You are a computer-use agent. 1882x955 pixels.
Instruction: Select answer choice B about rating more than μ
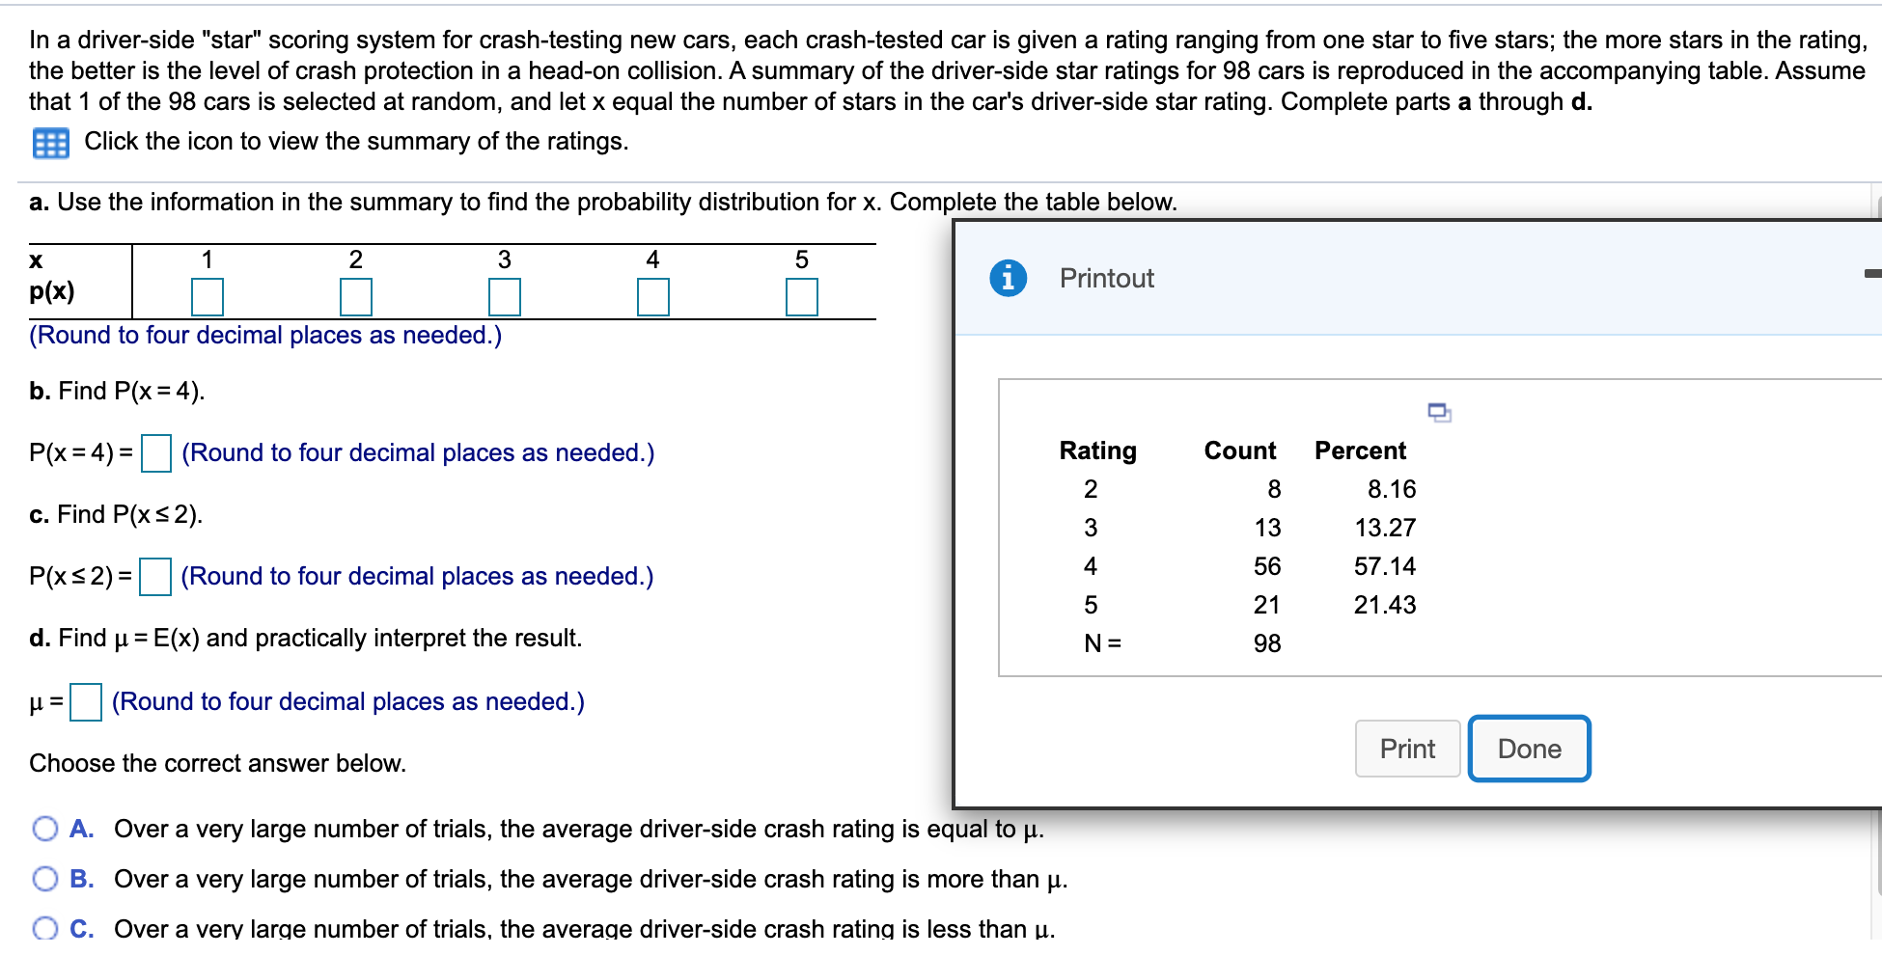point(44,878)
